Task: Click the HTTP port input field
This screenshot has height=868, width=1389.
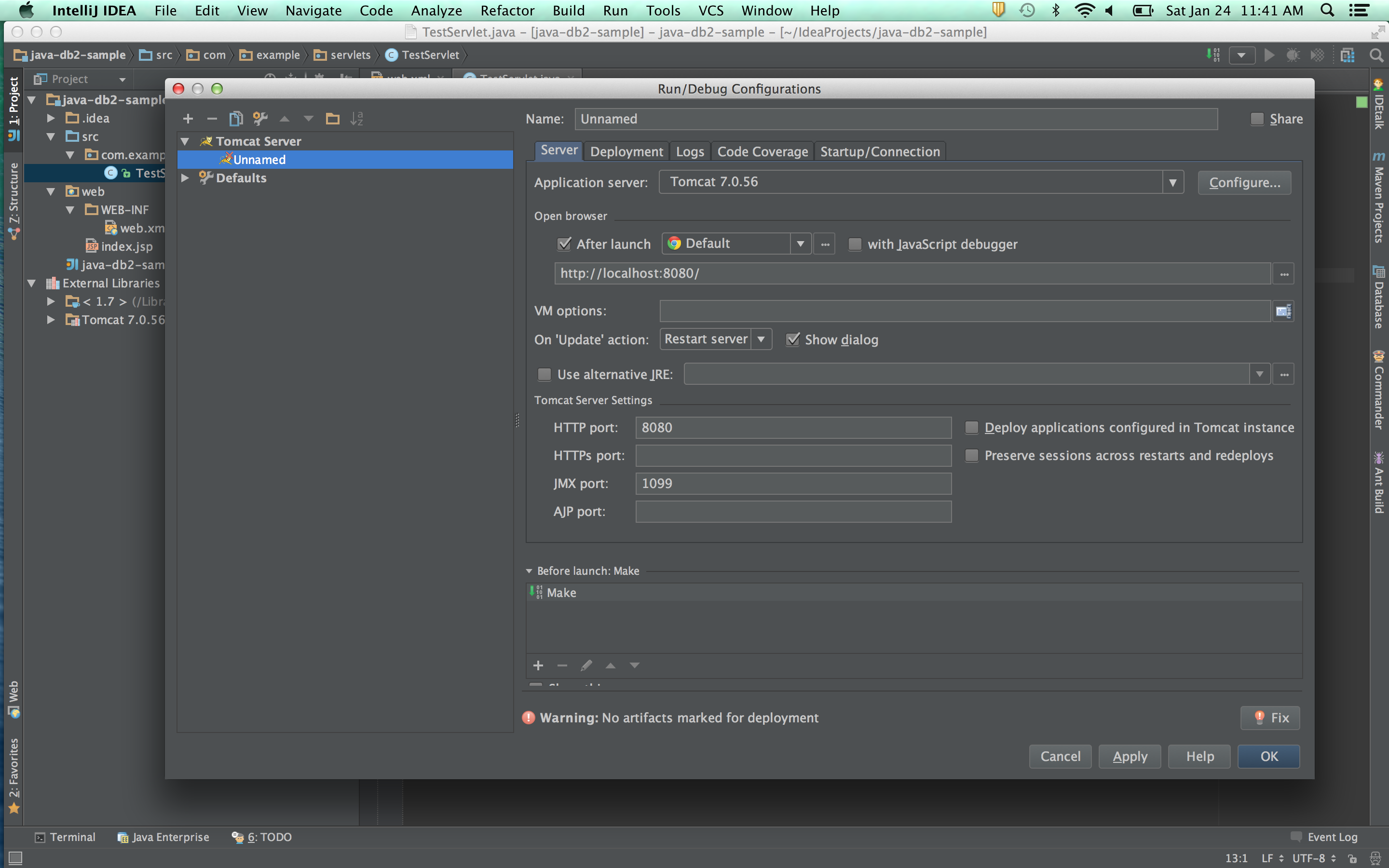Action: (x=792, y=427)
